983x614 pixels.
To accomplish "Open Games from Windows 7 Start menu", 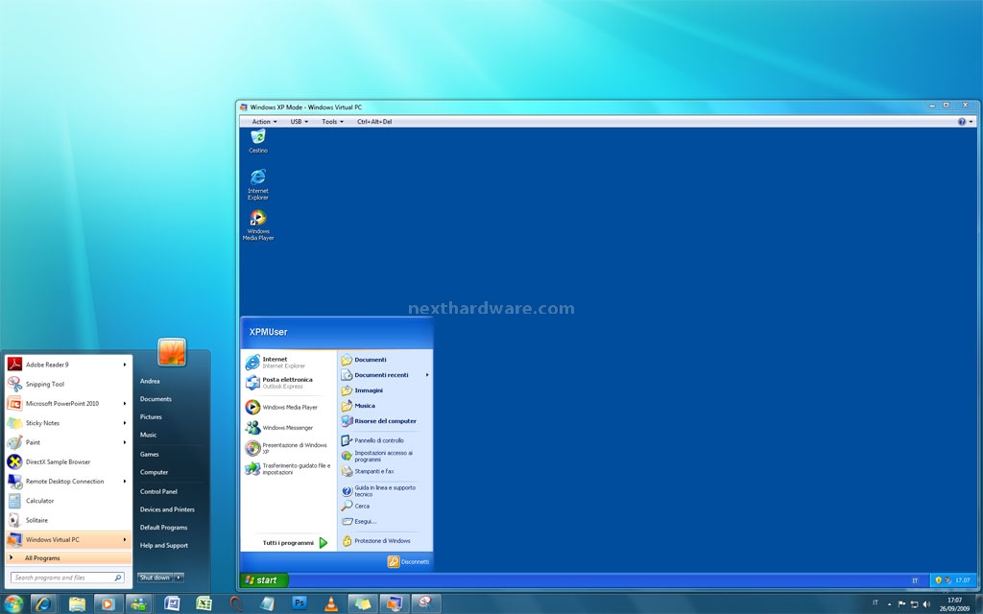I will click(x=149, y=454).
